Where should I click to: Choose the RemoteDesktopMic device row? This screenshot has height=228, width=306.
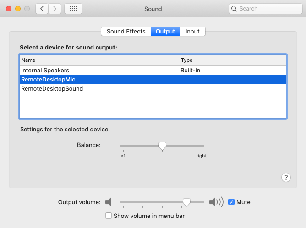point(48,80)
